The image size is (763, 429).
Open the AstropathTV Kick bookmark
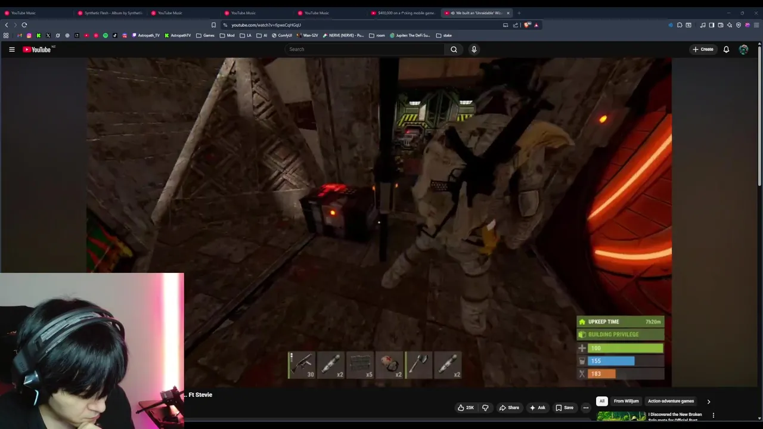point(178,36)
